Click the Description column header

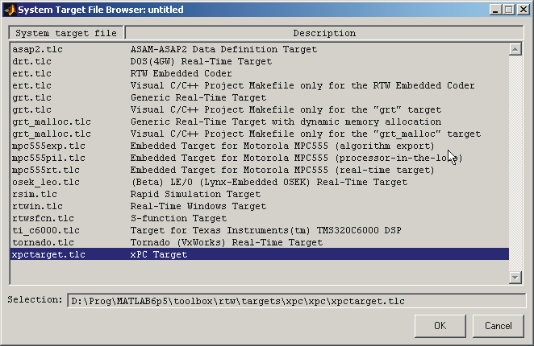click(x=324, y=33)
